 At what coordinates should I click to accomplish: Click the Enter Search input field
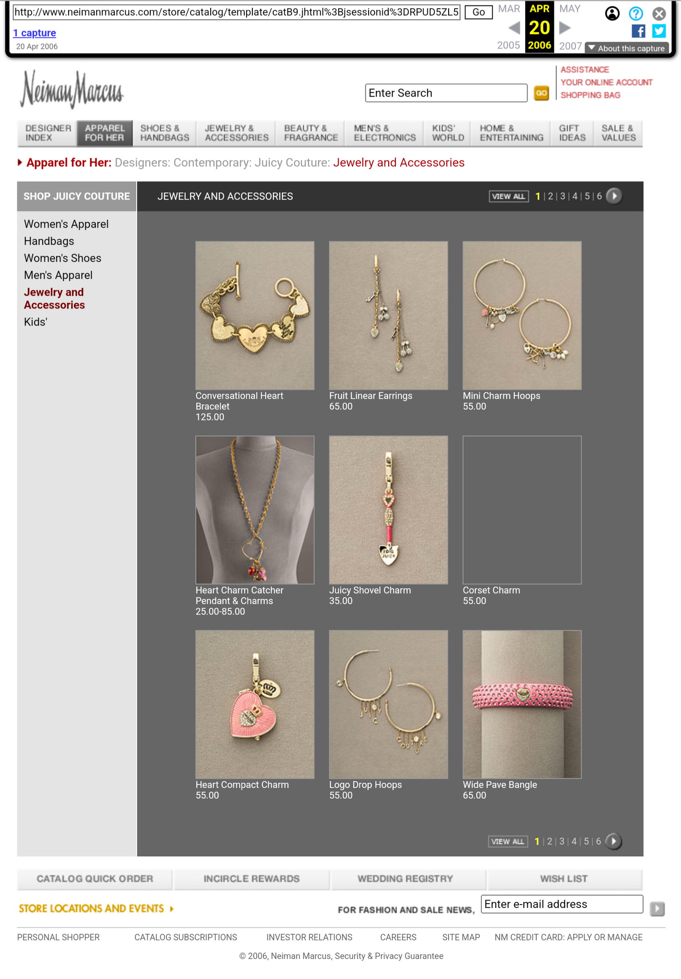[x=446, y=93]
